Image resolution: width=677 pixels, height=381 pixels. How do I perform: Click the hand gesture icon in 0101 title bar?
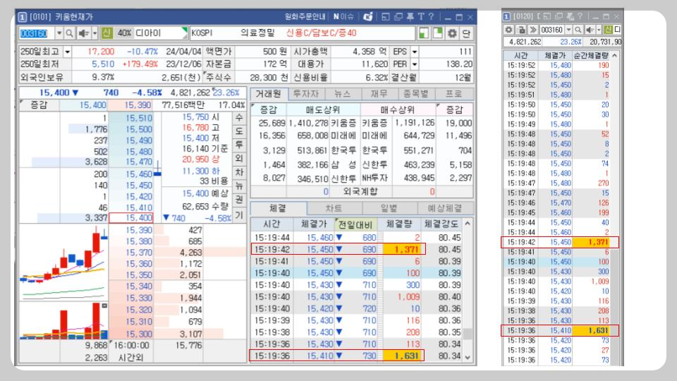[x=368, y=17]
